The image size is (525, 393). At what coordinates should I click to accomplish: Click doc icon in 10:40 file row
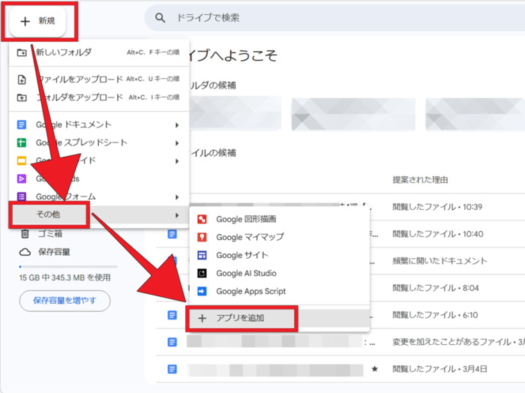(x=172, y=234)
